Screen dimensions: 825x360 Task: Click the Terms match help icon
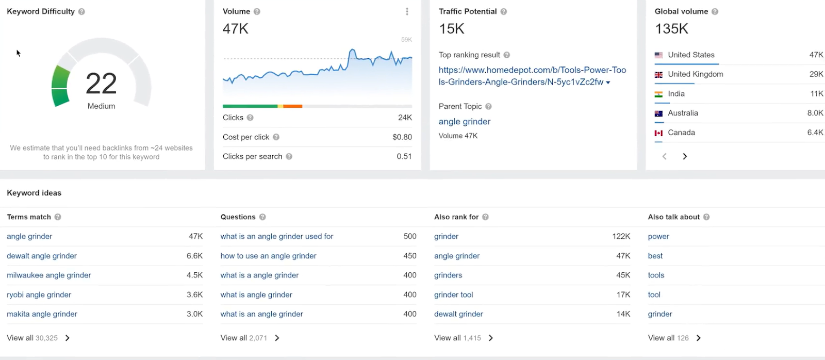point(58,217)
